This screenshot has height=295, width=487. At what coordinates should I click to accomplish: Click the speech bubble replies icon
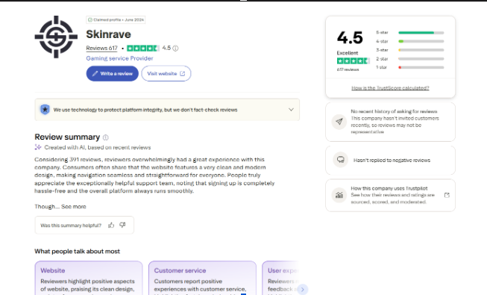click(340, 160)
